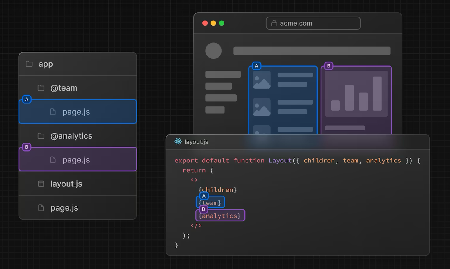Click the Layout function name in code
Image resolution: width=450 pixels, height=269 pixels.
click(x=280, y=161)
